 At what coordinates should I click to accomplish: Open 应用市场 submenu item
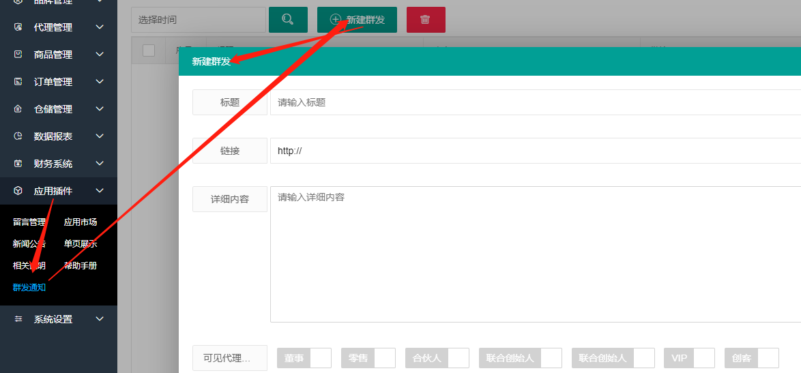[81, 222]
